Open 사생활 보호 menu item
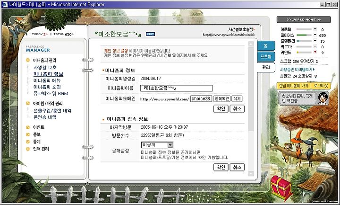Viewport: 340px width, 205px height. click(x=45, y=67)
